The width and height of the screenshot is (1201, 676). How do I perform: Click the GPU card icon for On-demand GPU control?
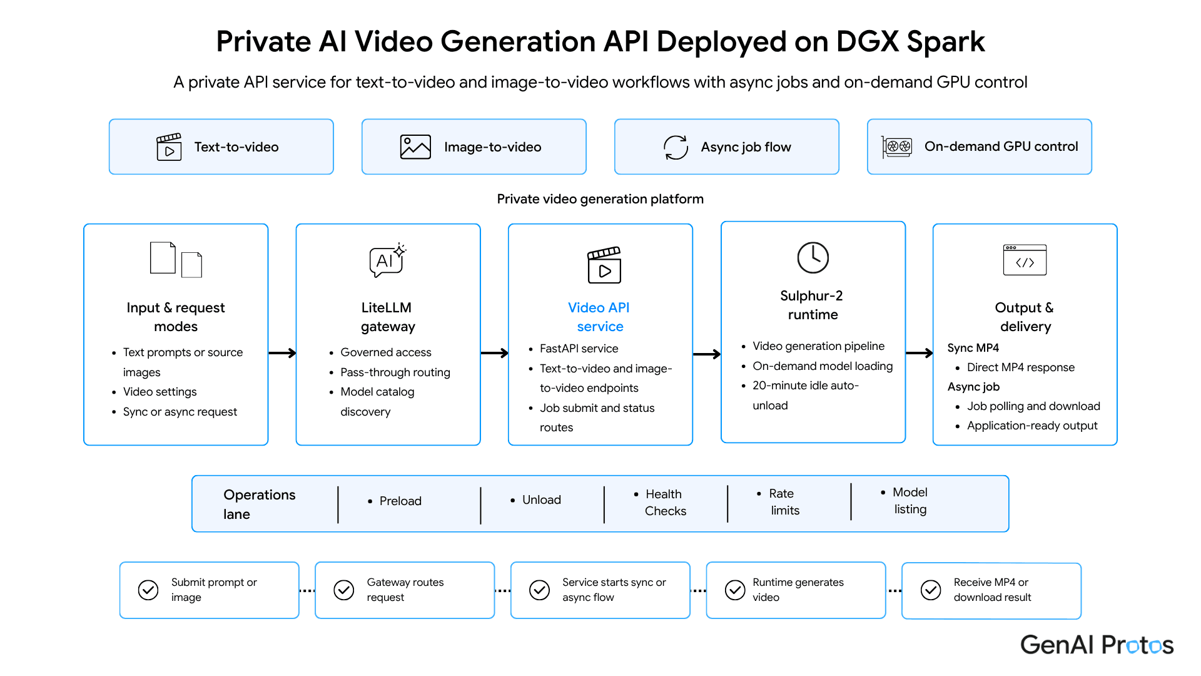[x=897, y=147]
